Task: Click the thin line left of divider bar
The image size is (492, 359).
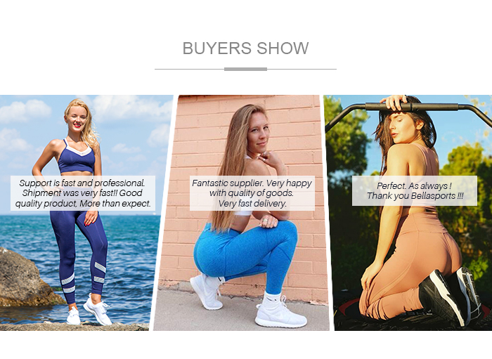Action: click(189, 69)
